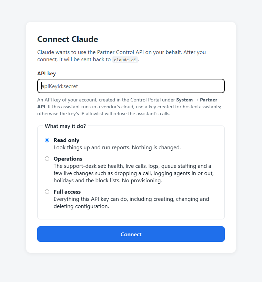
Task: Click the 'Everything this API key can do' description
Action: point(131,203)
